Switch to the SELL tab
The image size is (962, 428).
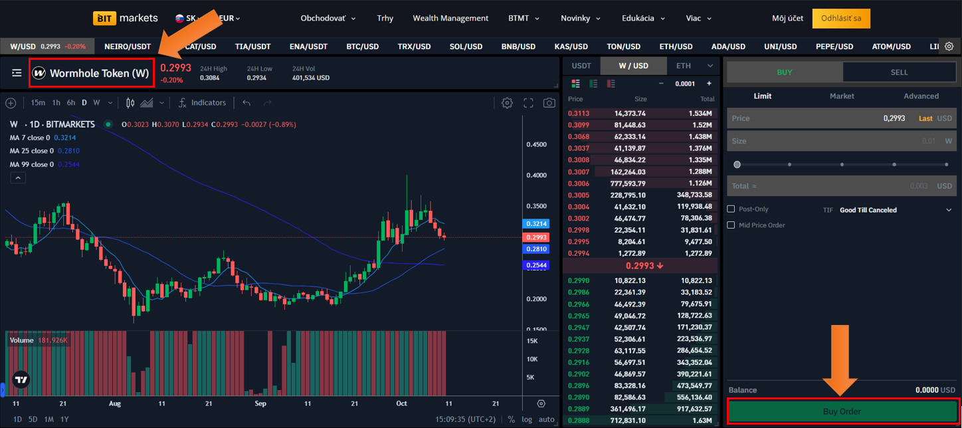[899, 72]
